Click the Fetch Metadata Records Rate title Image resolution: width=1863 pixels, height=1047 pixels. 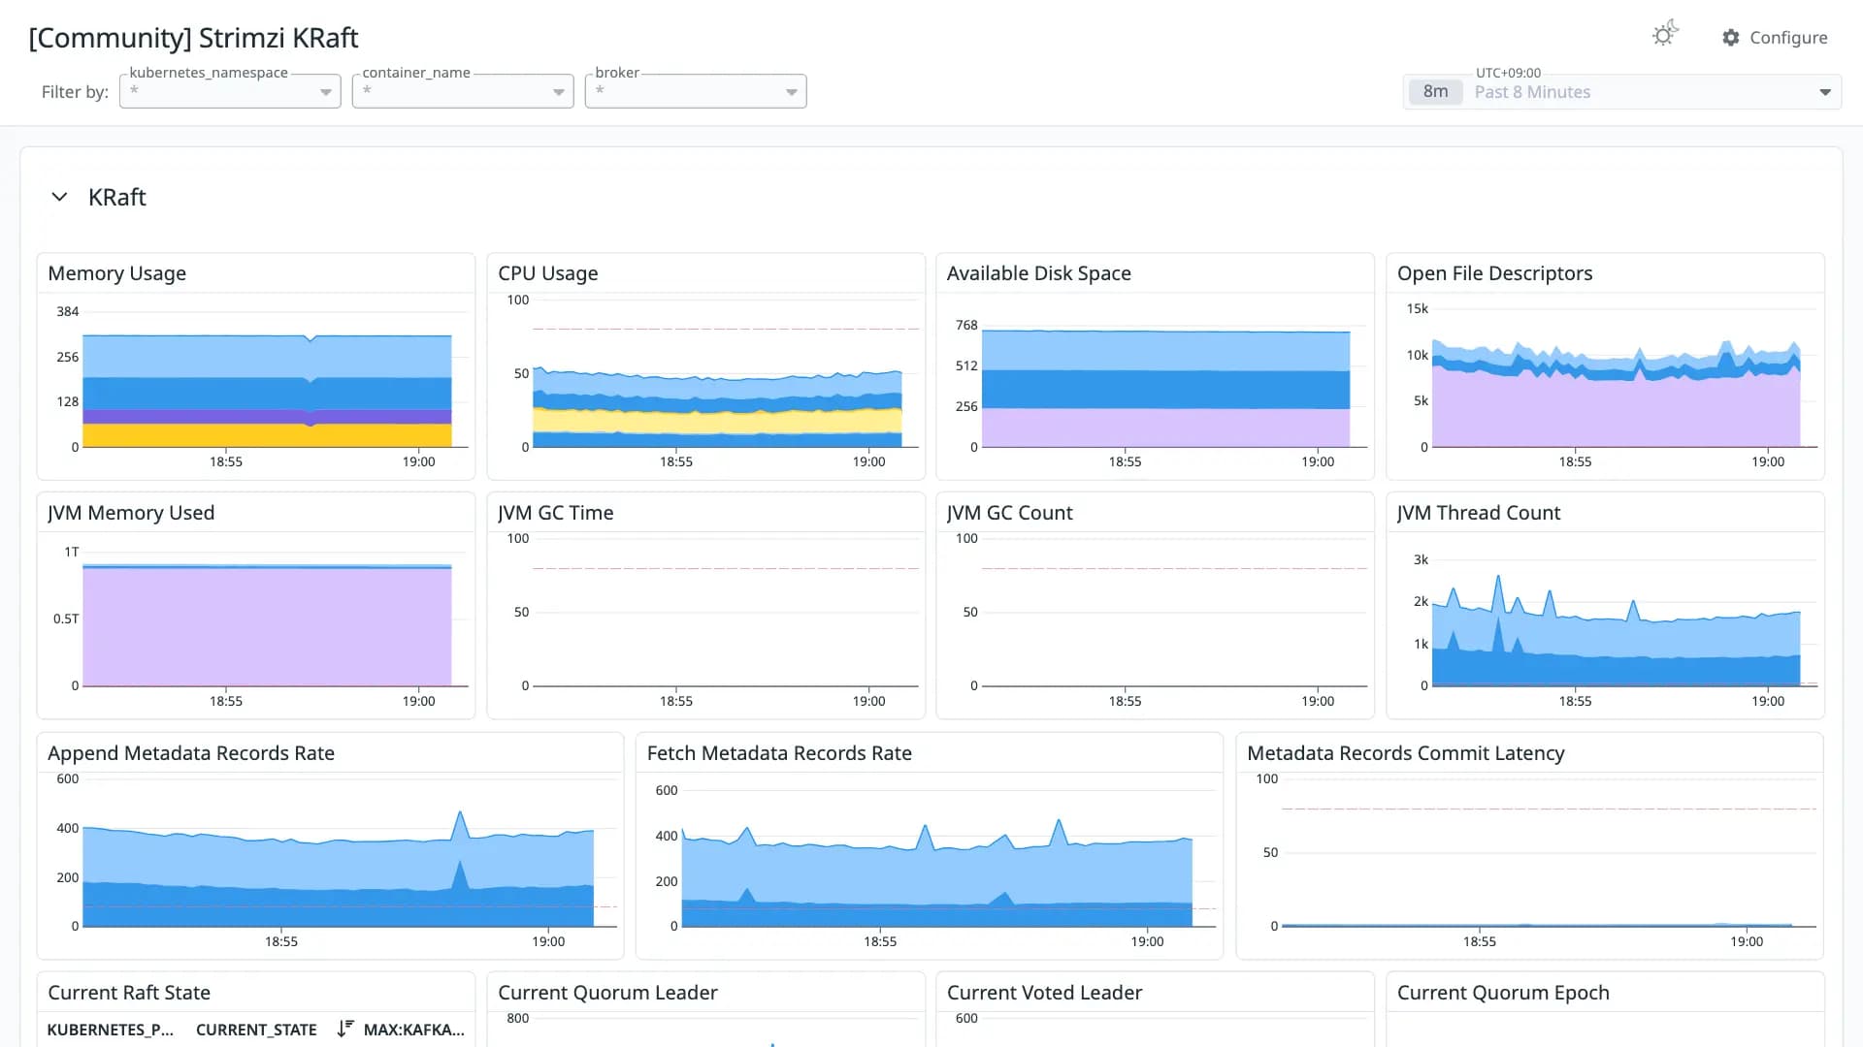pyautogui.click(x=779, y=753)
